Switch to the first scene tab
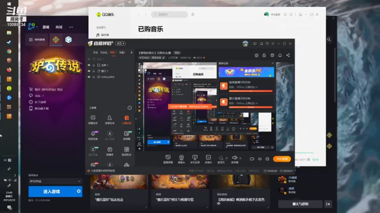Screen dimensions: 380x213 pos(95,53)
